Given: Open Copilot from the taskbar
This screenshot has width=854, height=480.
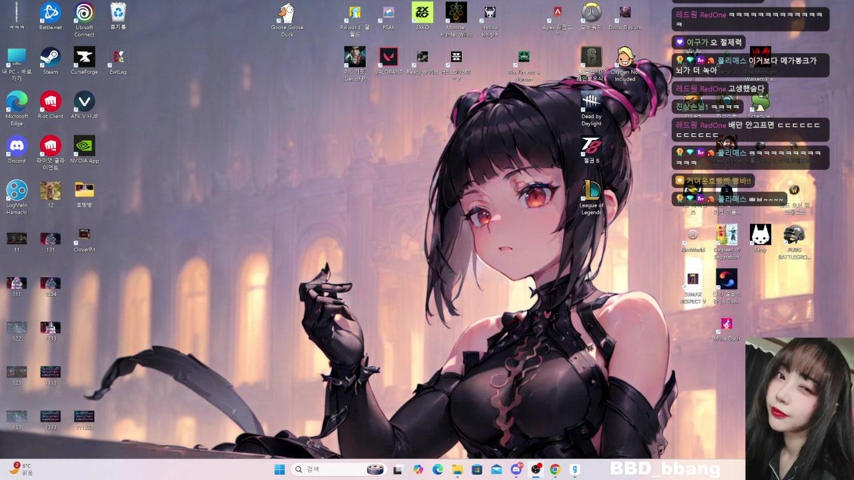Looking at the screenshot, I should coord(418,469).
